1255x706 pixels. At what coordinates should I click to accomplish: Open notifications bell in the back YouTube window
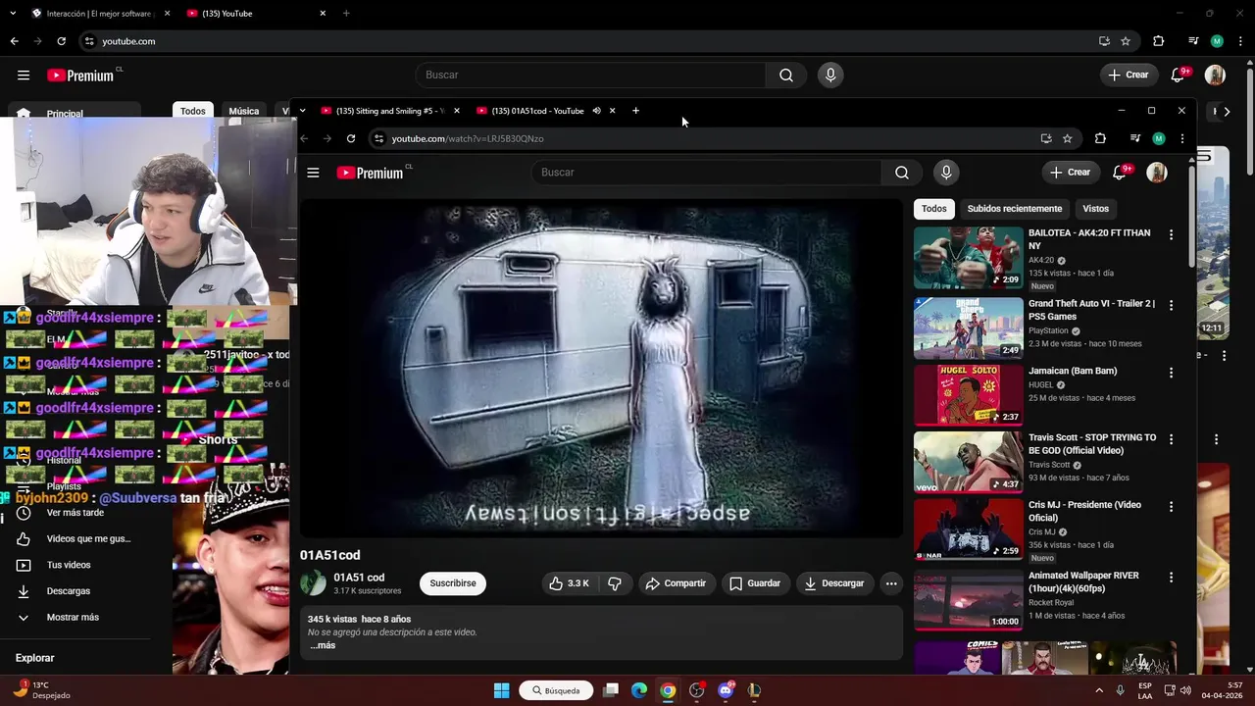(1179, 75)
